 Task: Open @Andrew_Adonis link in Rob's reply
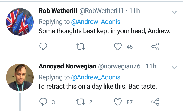tap(96, 22)
